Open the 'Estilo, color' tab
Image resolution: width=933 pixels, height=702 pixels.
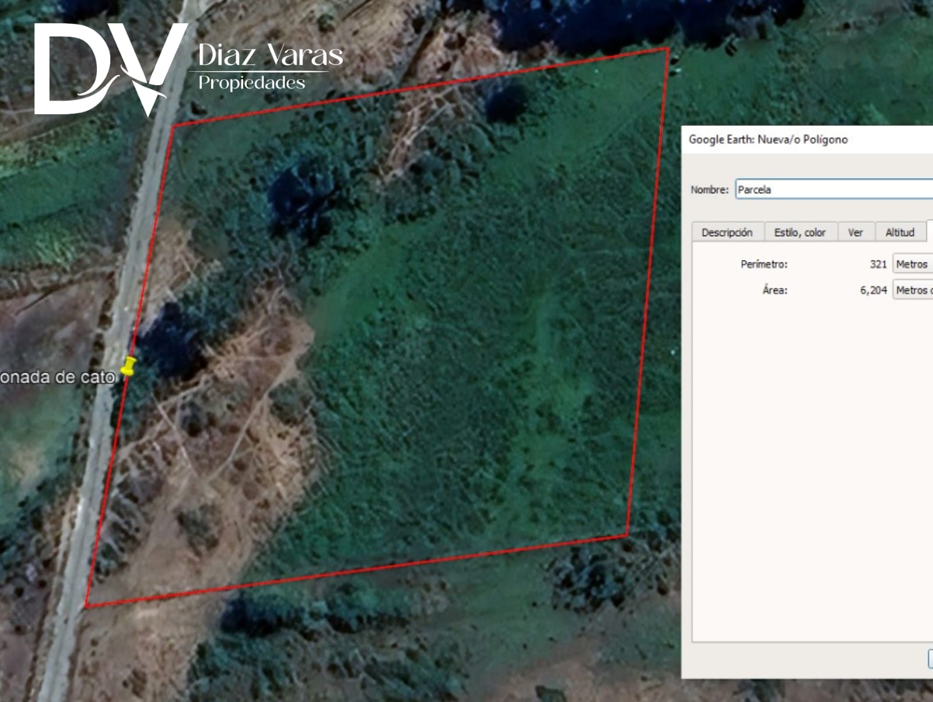click(799, 232)
